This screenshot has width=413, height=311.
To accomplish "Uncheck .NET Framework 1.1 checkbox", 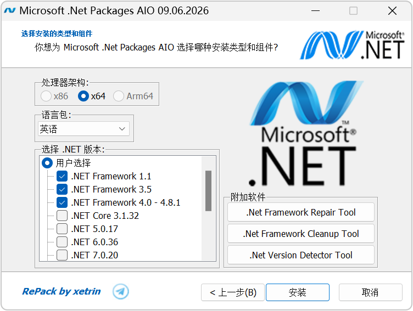I will 62,176.
